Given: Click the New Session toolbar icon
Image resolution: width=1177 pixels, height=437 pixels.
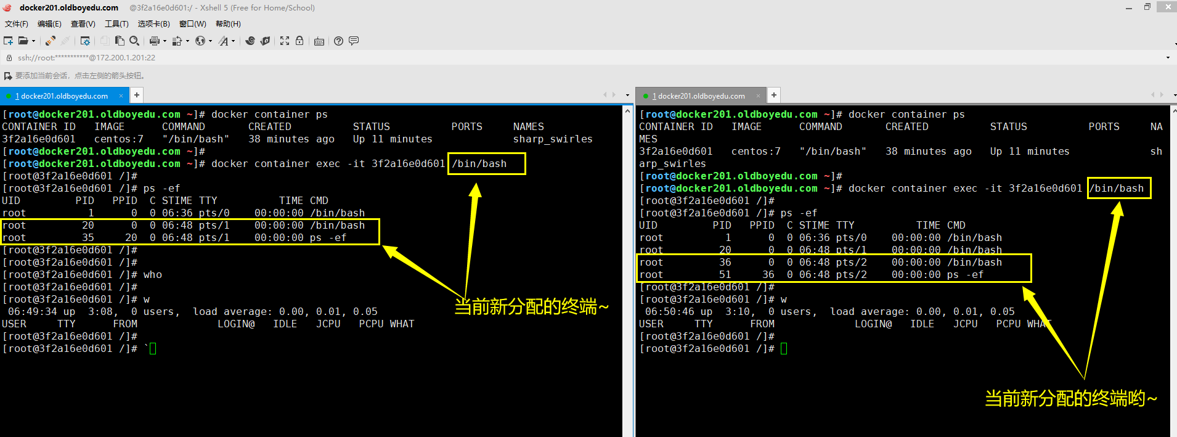Looking at the screenshot, I should [x=8, y=41].
